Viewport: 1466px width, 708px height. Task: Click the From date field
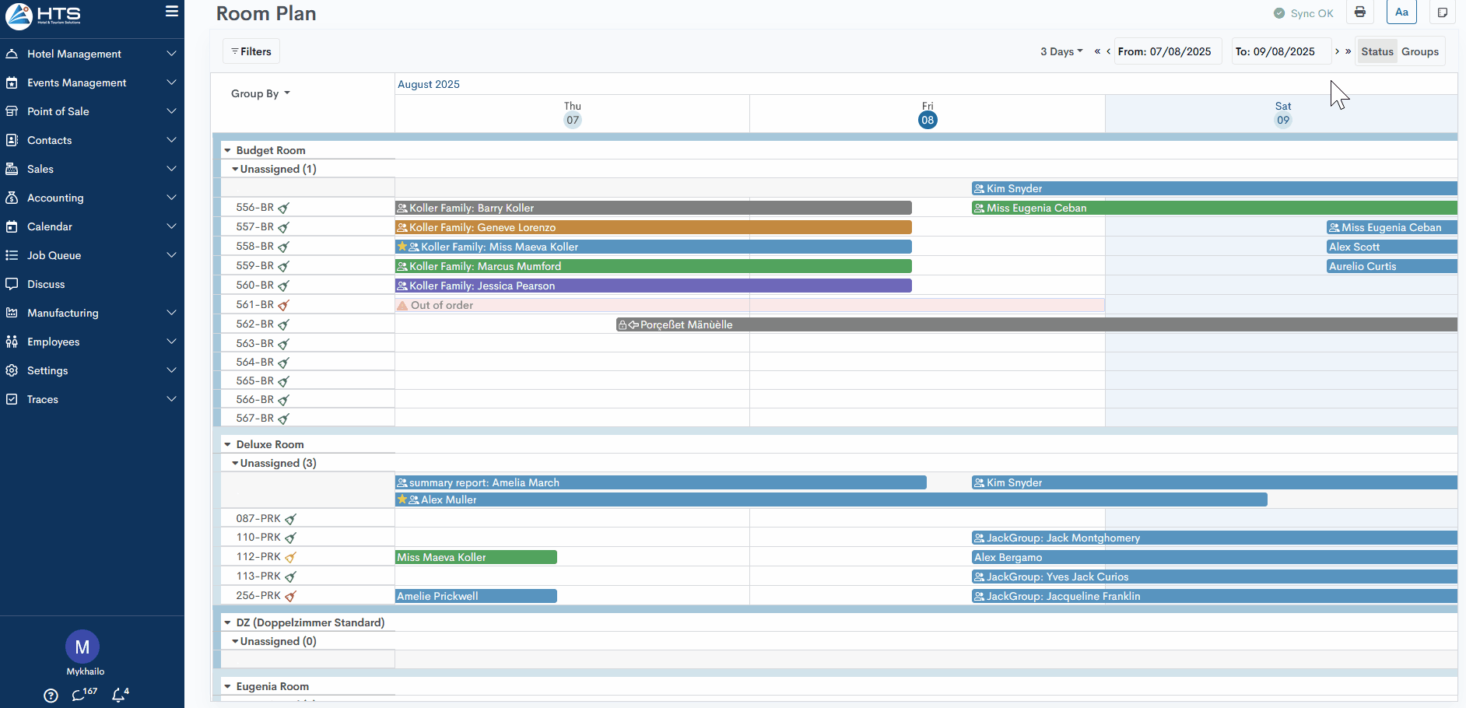pos(1167,51)
